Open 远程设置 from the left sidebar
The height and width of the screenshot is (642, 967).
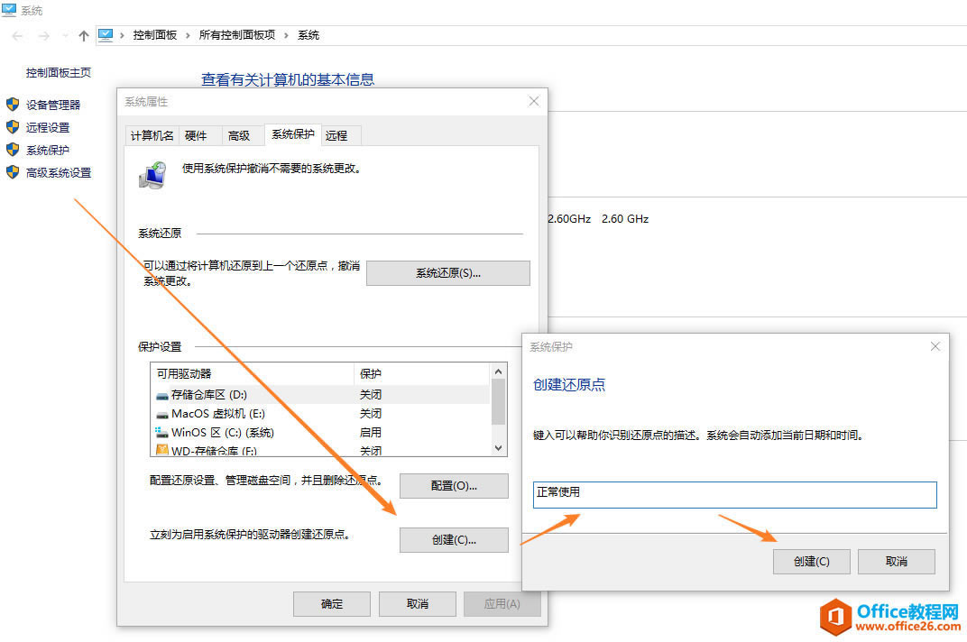[47, 127]
